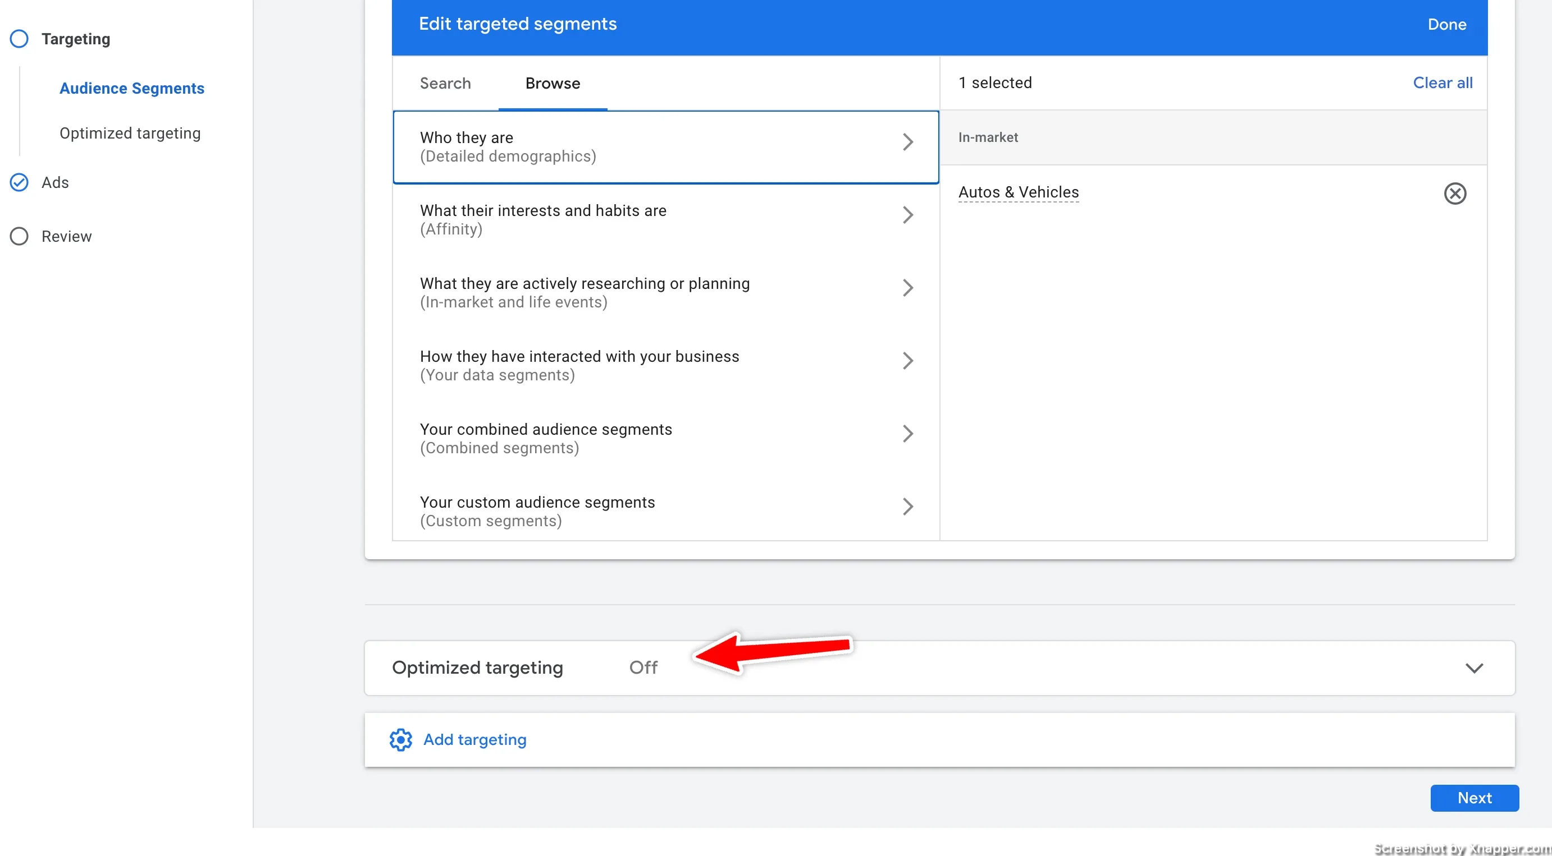
Task: Expand the Combined segments chevron
Action: (907, 434)
